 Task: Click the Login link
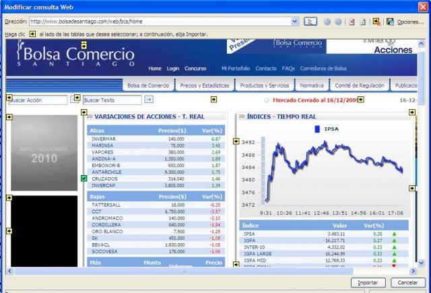(x=173, y=69)
